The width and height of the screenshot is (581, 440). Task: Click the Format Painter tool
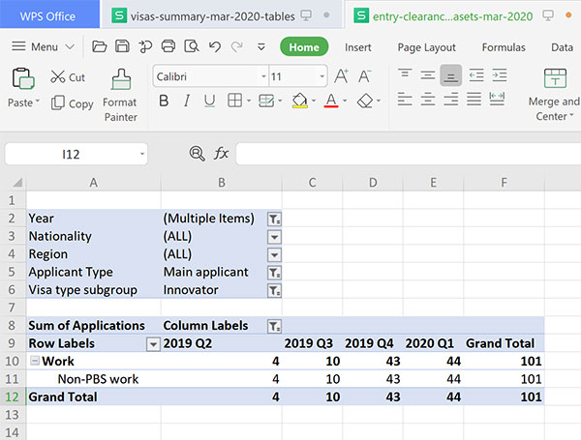120,94
